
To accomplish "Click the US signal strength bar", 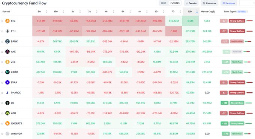I will pos(249,103).
